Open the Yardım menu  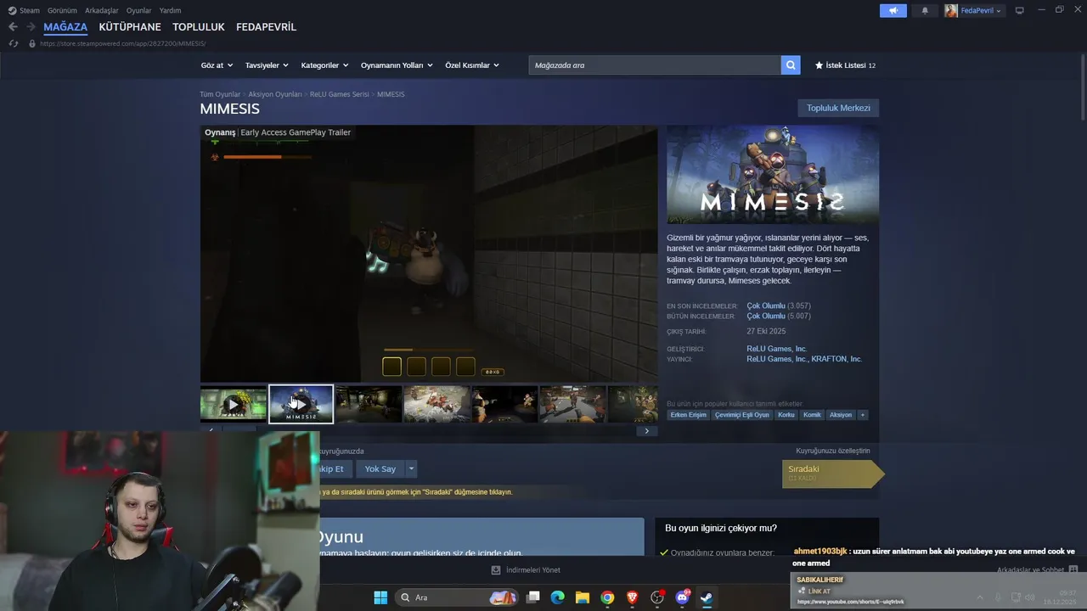(x=170, y=10)
